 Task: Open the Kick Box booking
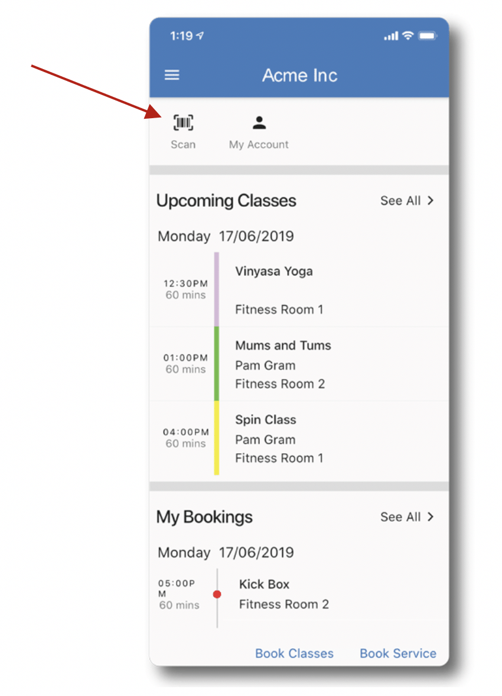coord(299,594)
